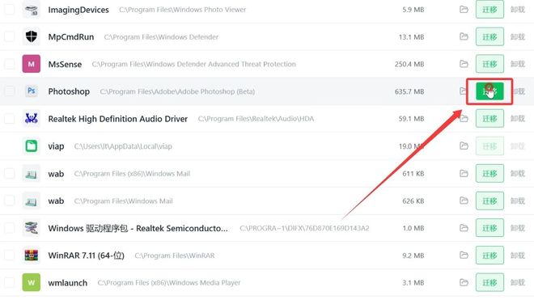Viewport: 534px width, 300px height.
Task: Tick the checkbox for Windows 驱动程序包
Action: tap(9, 228)
